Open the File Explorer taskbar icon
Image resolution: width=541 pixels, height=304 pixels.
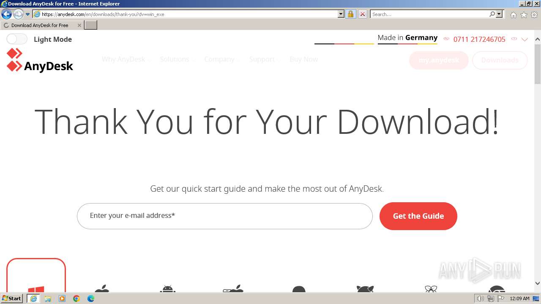pyautogui.click(x=48, y=299)
